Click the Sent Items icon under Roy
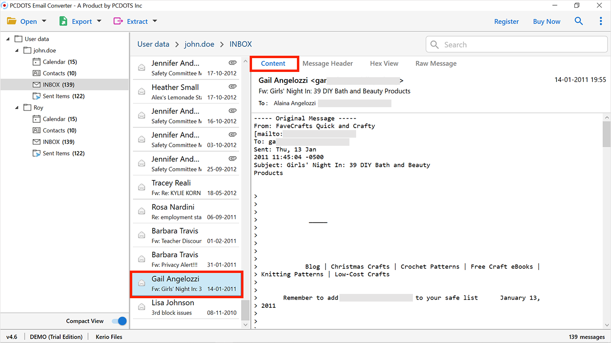Screen dimensions: 611x343 click(x=36, y=153)
